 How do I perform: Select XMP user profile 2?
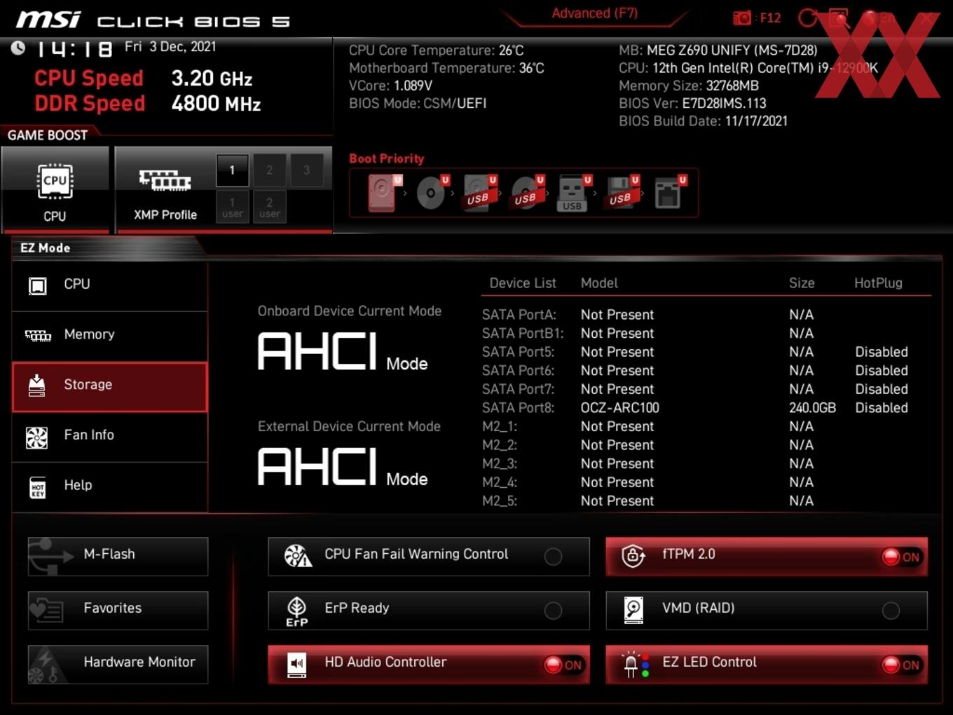point(269,207)
